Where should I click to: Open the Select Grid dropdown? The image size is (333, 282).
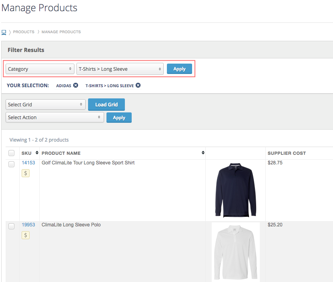coord(46,104)
